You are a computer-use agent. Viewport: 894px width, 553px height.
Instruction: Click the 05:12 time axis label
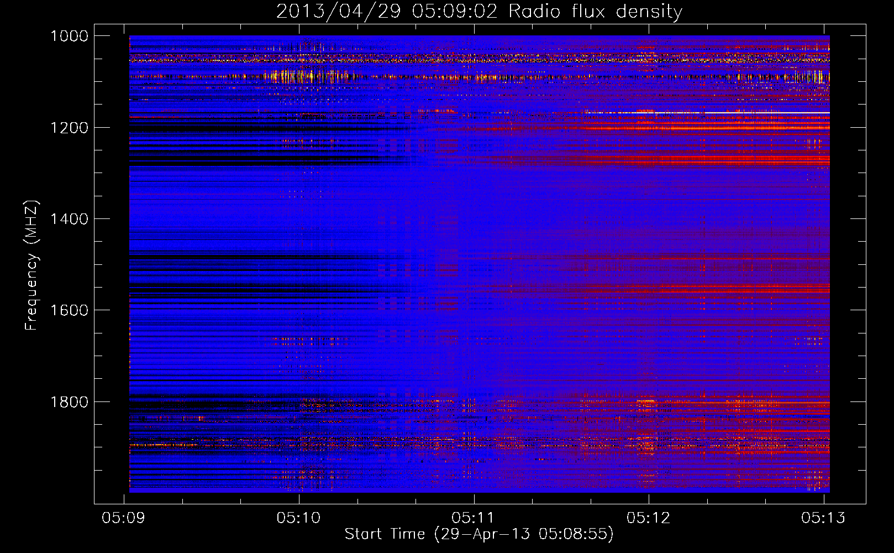click(648, 518)
